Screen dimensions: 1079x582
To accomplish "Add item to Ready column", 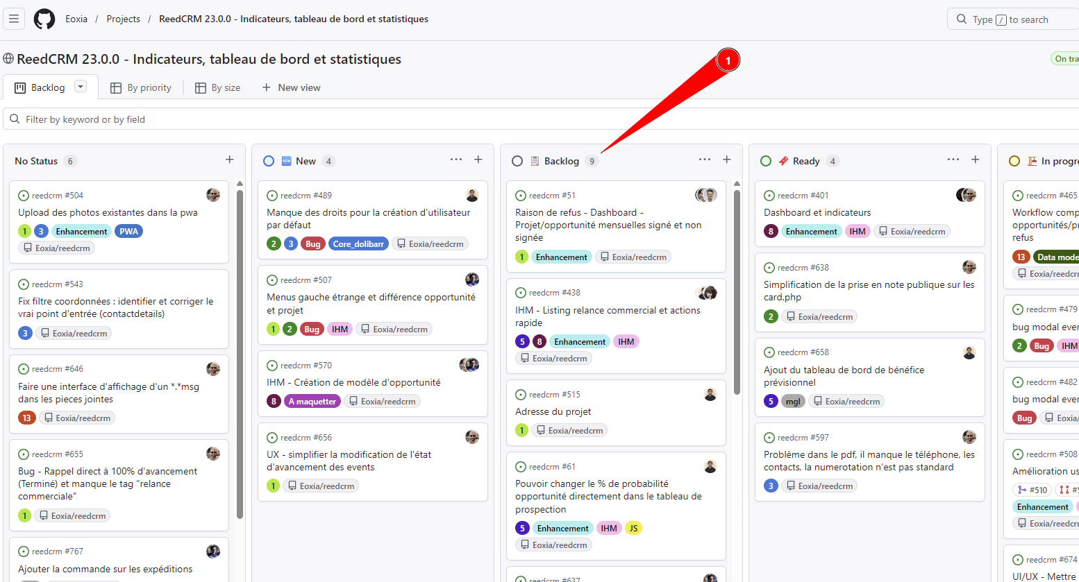I will (x=976, y=160).
